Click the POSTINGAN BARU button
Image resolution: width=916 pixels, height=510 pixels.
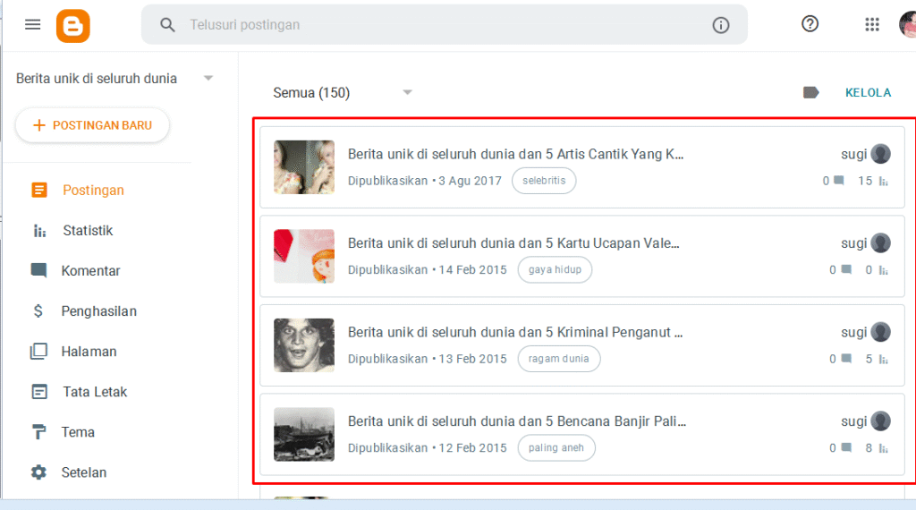pyautogui.click(x=92, y=125)
